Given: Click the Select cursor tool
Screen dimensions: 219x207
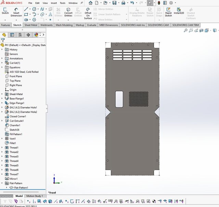Looking at the screenshot, I should click(x=150, y=3).
